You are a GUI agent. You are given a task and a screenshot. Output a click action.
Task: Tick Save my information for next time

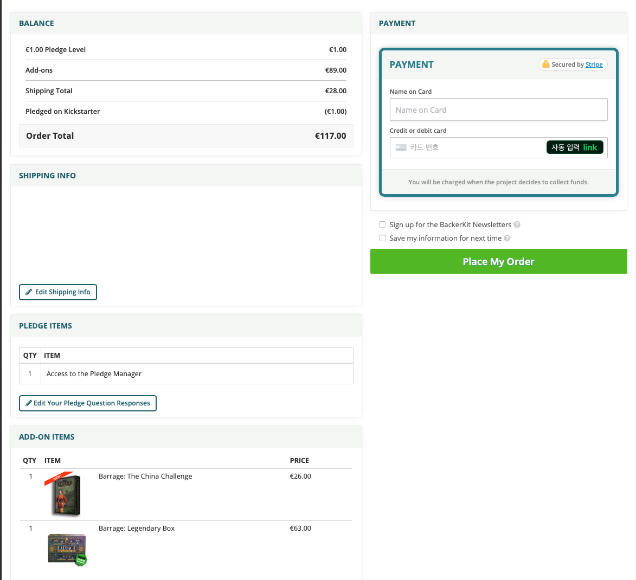click(x=382, y=238)
